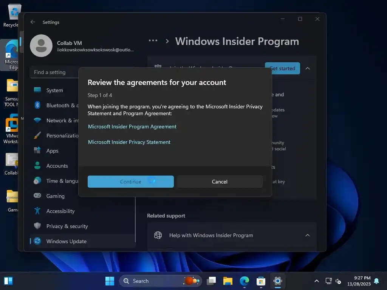This screenshot has height=290, width=387.
Task: Select Windows Update category
Action: tap(83, 241)
